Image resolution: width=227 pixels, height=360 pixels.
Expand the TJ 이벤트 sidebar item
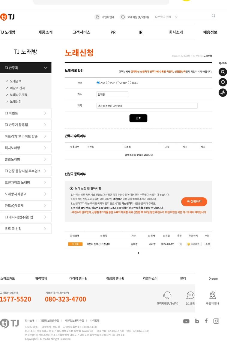tap(25, 113)
